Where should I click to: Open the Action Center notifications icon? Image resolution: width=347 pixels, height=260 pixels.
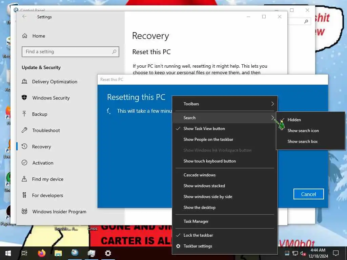336,253
